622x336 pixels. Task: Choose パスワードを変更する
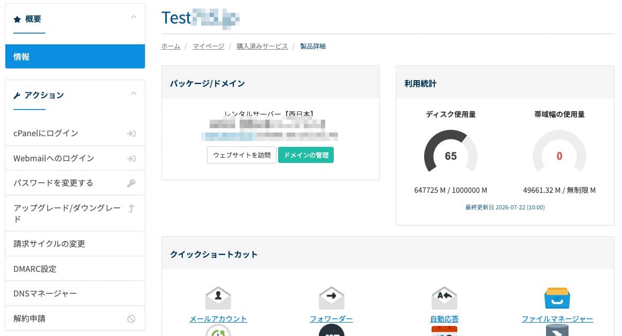[75, 183]
